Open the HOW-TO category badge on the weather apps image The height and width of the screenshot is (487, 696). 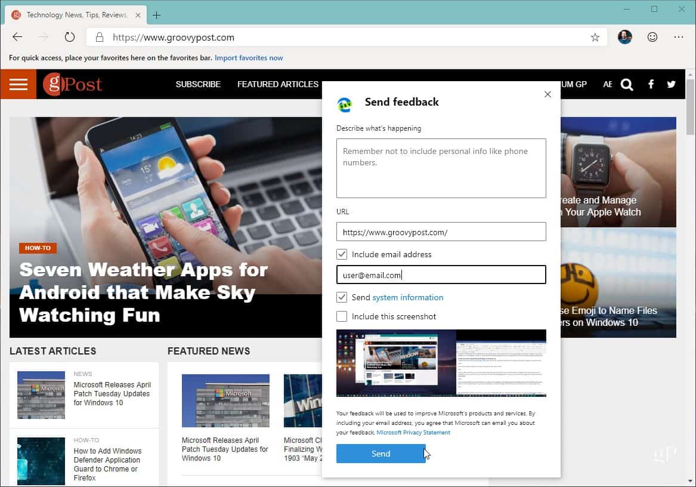coord(38,248)
